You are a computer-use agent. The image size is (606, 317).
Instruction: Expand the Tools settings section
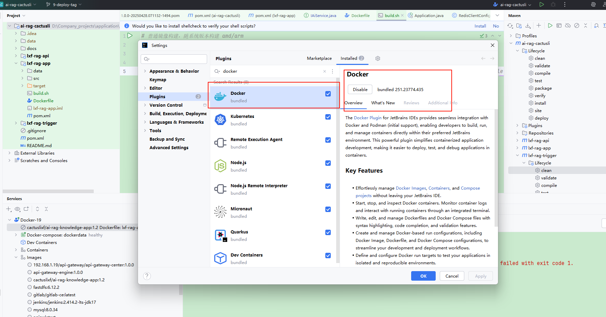point(145,130)
